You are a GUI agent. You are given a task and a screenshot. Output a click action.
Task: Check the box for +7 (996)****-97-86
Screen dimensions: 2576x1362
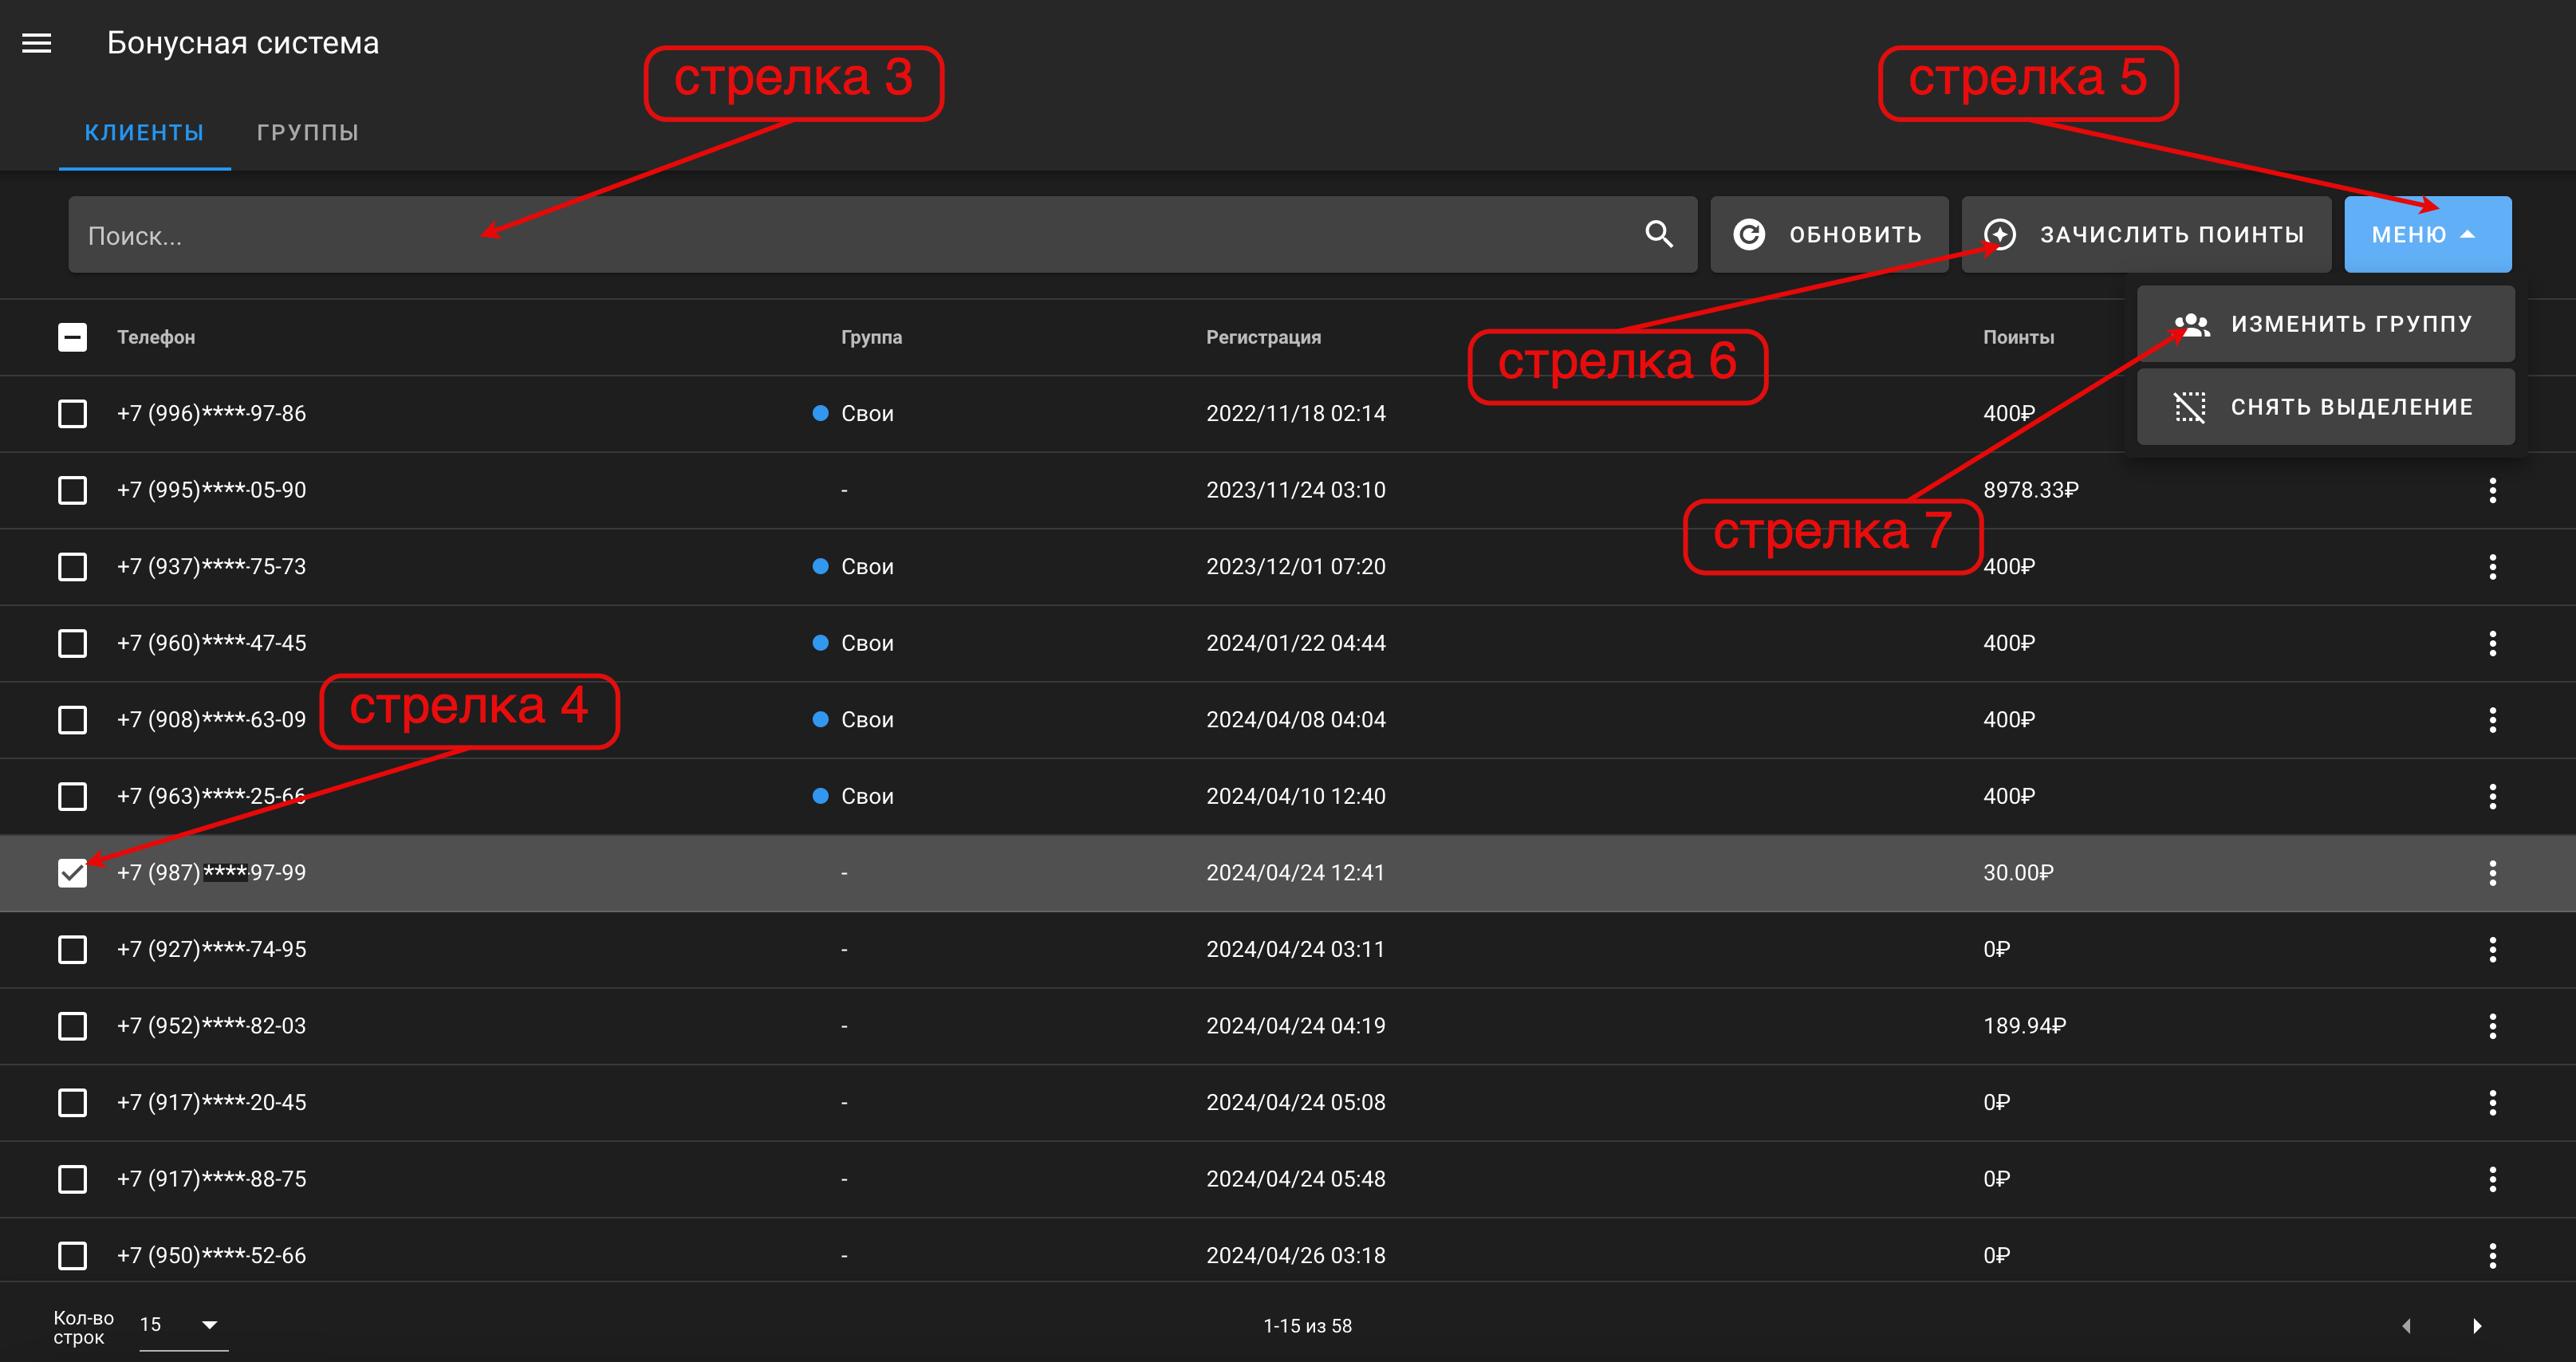point(72,413)
